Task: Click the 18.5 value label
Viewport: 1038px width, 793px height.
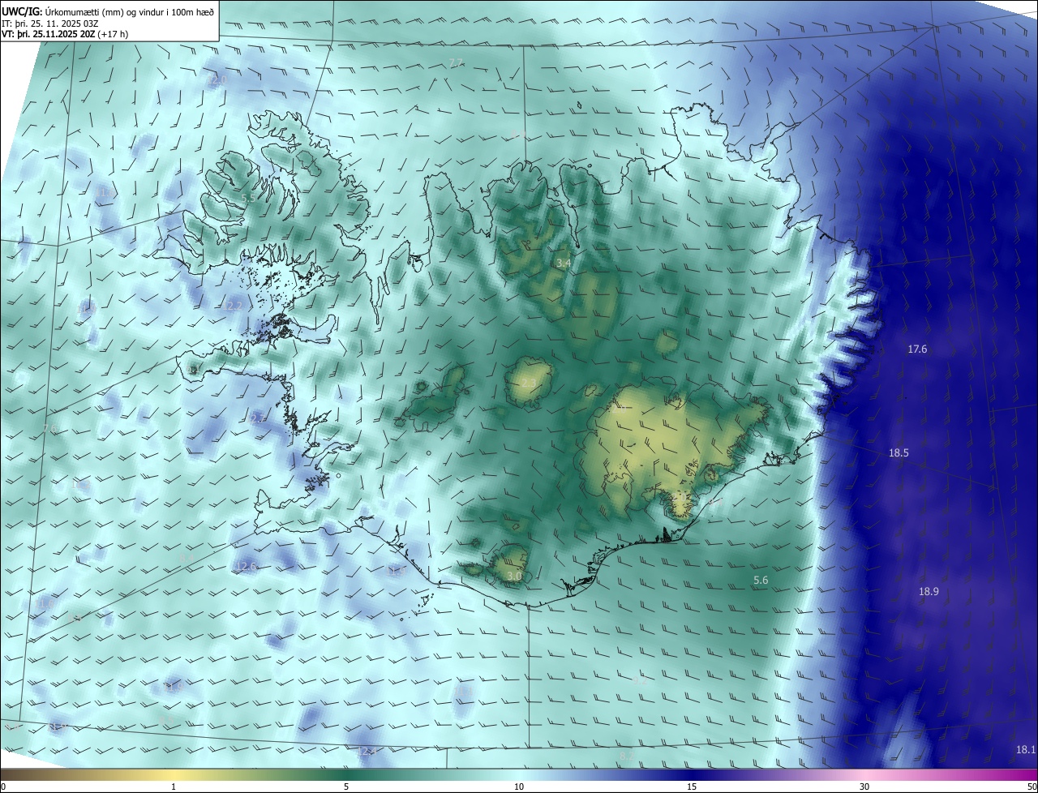Action: (x=899, y=453)
